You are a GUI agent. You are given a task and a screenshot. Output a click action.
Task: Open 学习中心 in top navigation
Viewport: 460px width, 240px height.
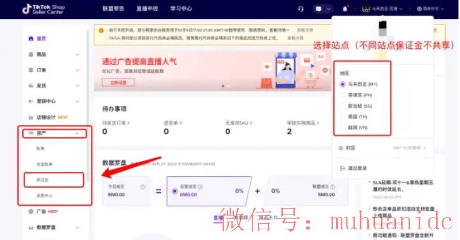click(x=181, y=9)
